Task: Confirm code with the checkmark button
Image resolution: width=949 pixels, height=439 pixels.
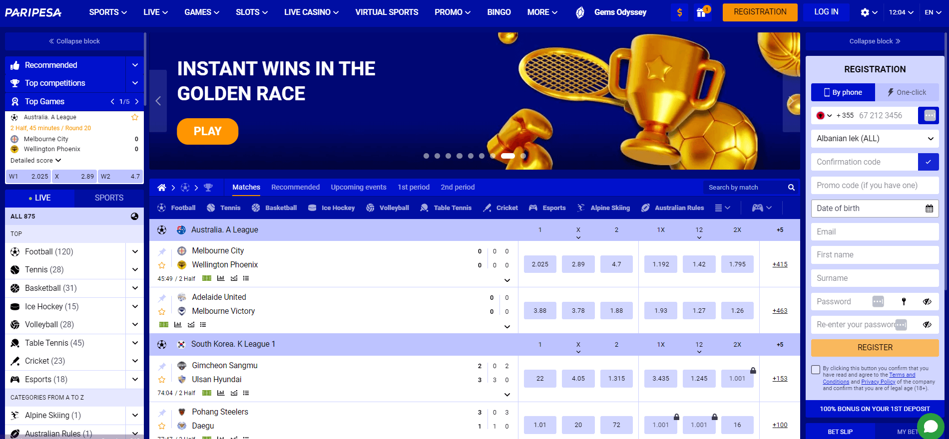Action: point(928,162)
